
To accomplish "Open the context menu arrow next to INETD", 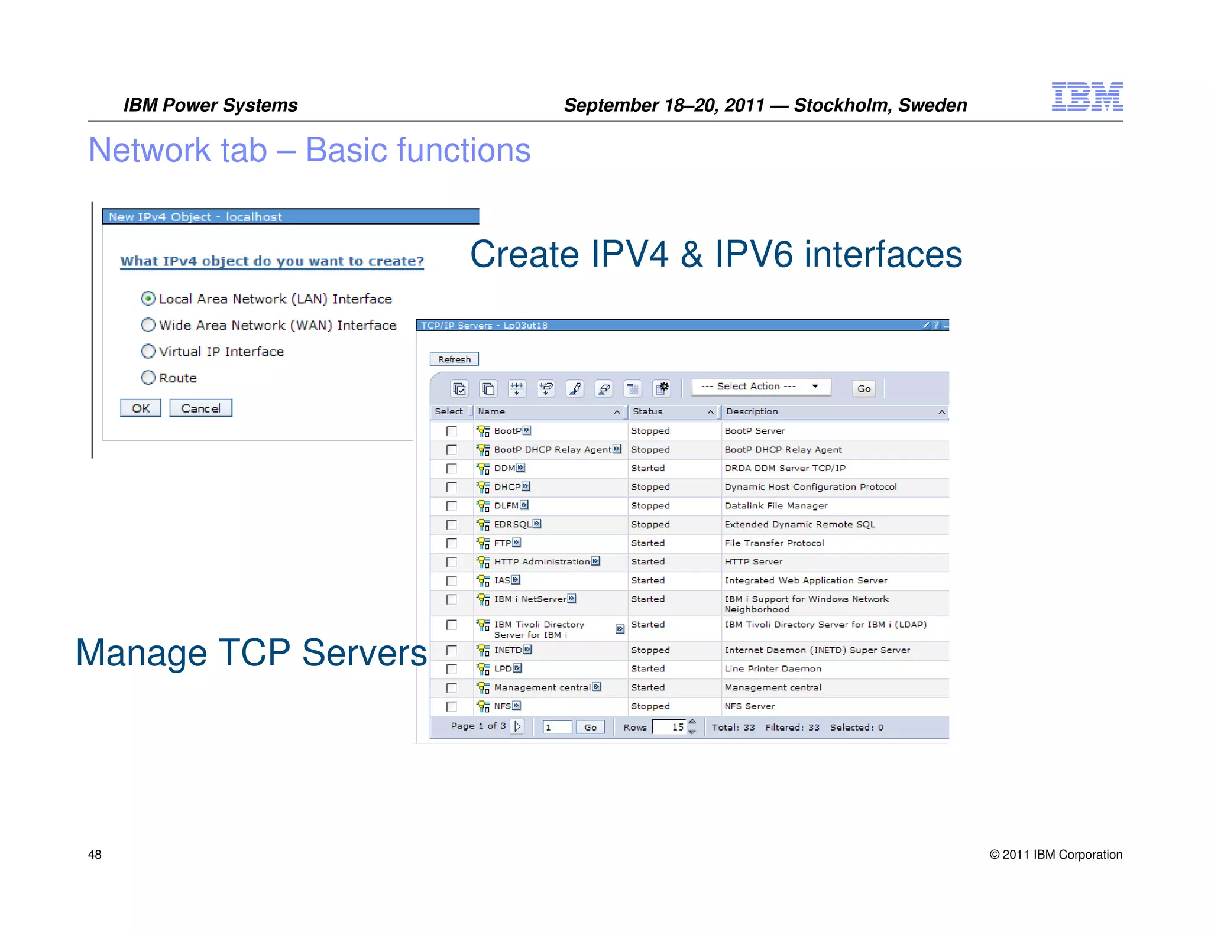I will tap(528, 650).
